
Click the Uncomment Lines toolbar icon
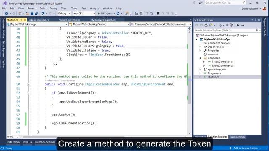click(152, 13)
